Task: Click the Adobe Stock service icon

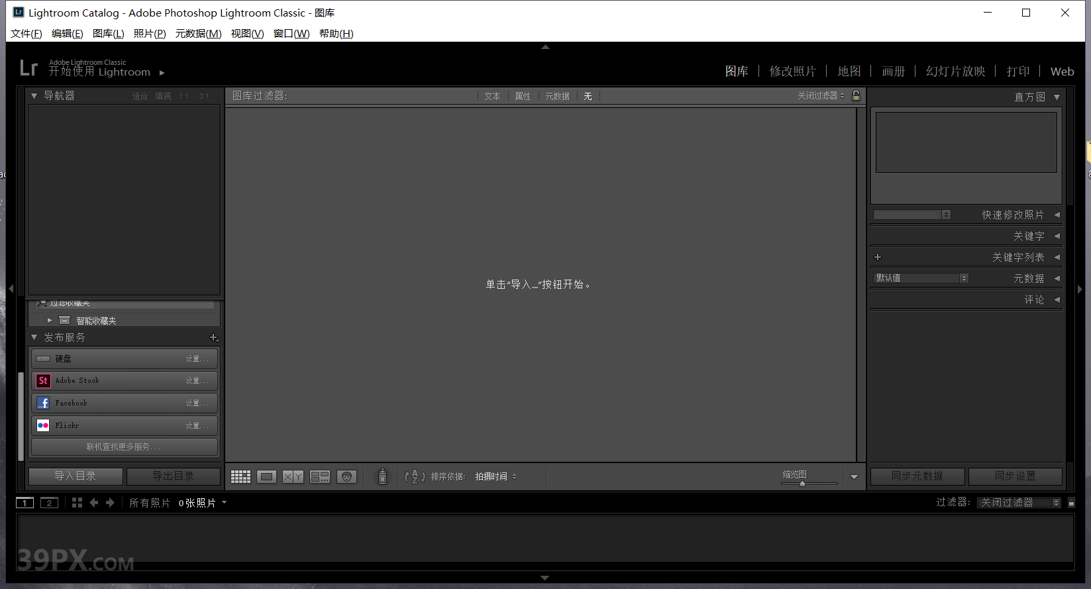Action: point(43,380)
